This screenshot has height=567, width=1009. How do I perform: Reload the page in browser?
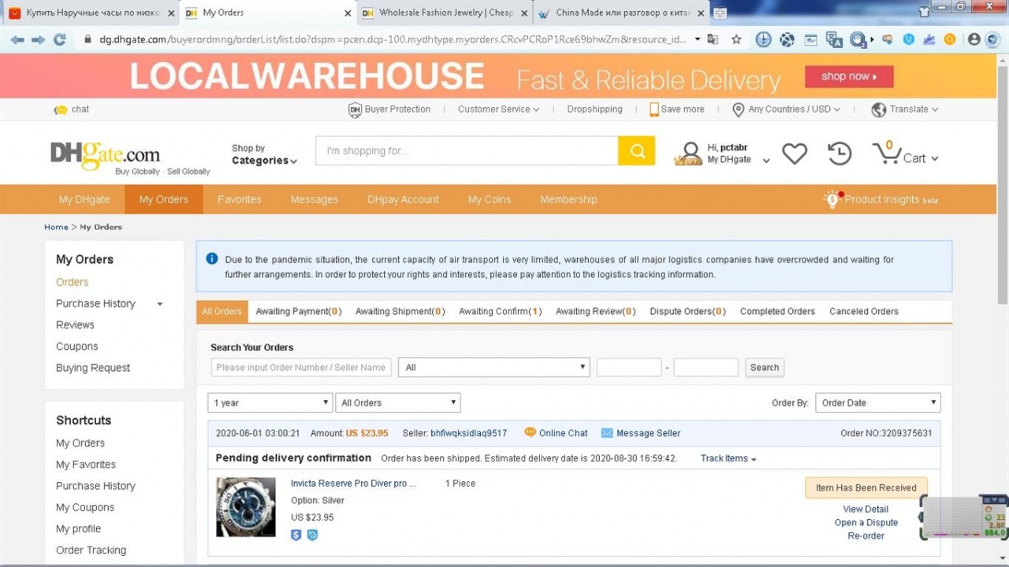[x=59, y=39]
